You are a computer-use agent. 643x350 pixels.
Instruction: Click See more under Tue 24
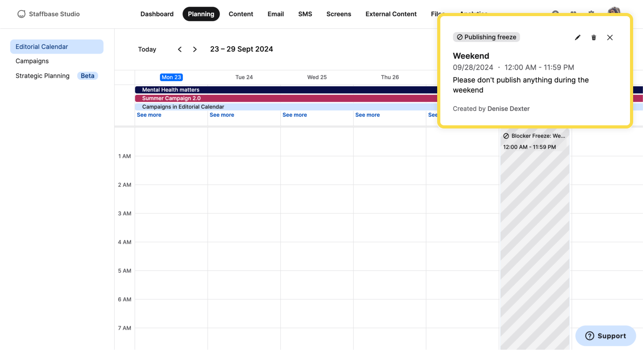[222, 115]
